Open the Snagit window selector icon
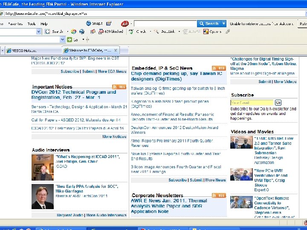The height and width of the screenshot is (230, 307). (109, 23)
